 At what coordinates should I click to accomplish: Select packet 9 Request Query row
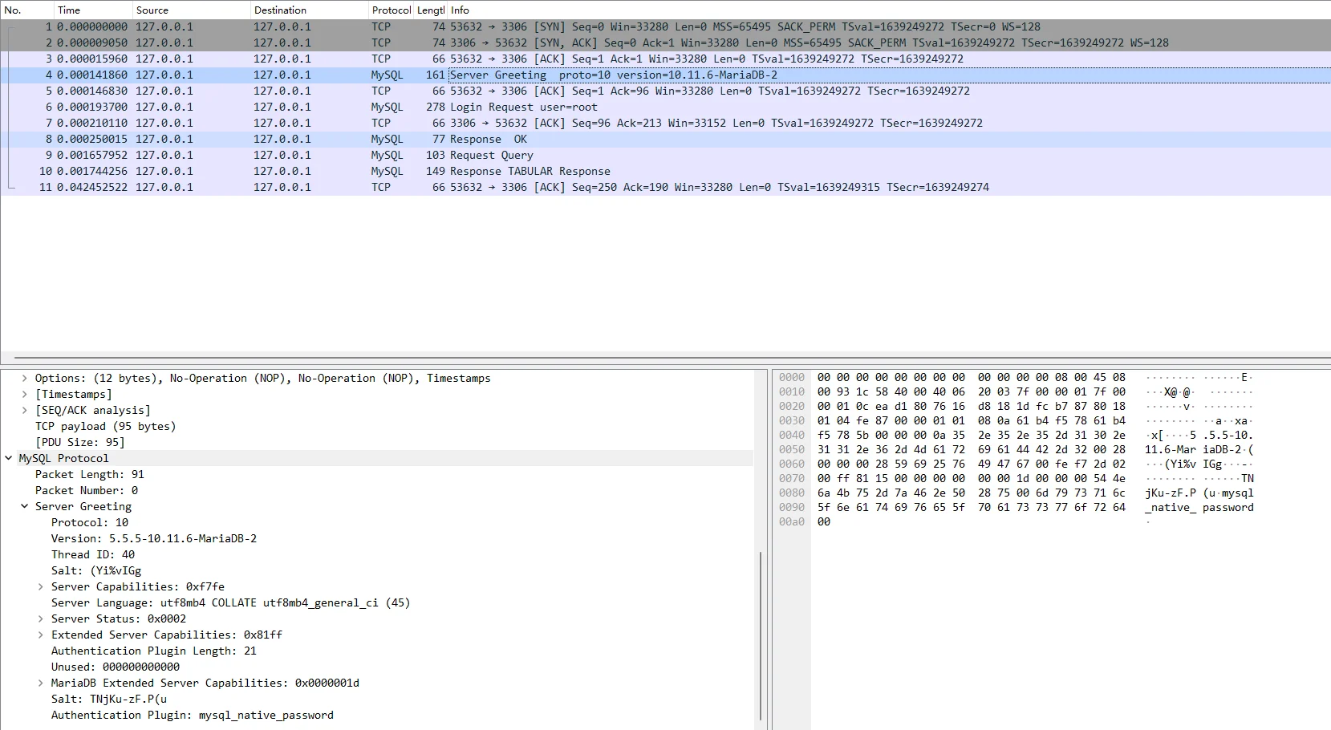491,155
